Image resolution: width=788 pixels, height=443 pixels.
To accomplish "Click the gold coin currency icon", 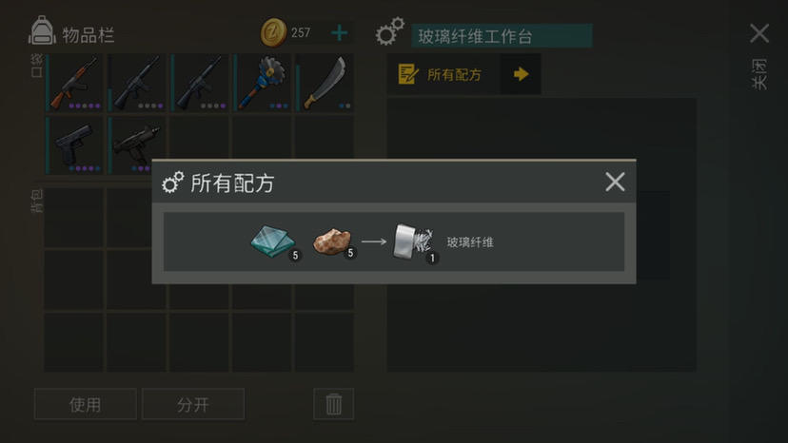I will click(x=273, y=32).
